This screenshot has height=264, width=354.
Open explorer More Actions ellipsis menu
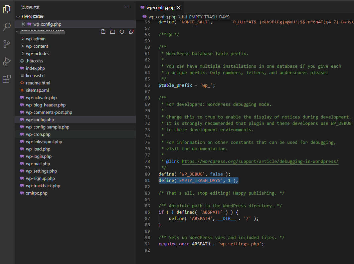click(127, 7)
